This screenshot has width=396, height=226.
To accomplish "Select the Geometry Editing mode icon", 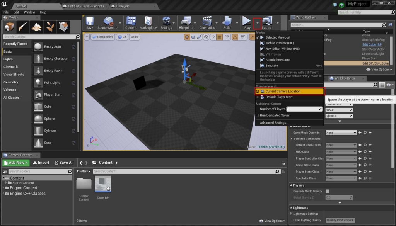I will pyautogui.click(x=63, y=27).
